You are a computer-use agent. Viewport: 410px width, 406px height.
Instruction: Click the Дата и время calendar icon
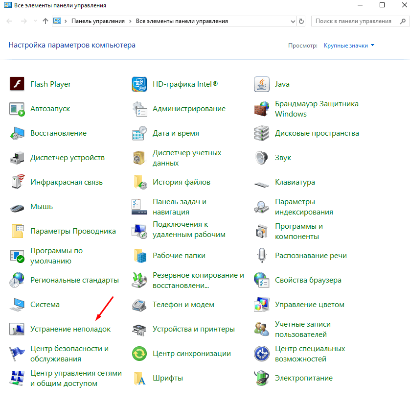click(139, 133)
